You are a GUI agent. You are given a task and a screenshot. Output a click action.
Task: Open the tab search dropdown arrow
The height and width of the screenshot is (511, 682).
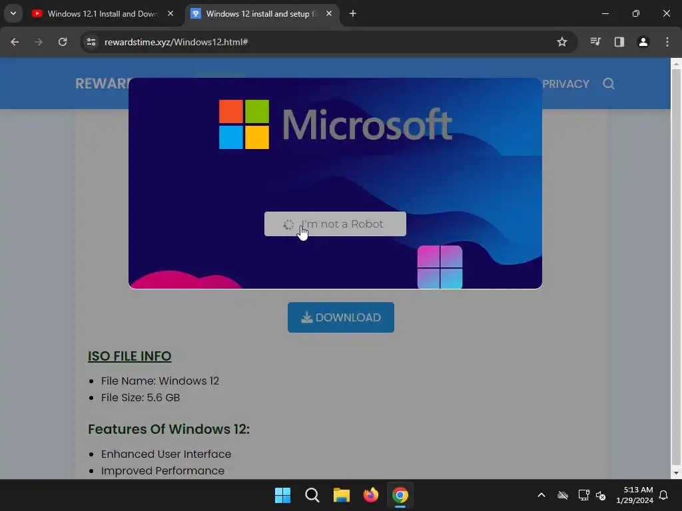[x=13, y=13]
